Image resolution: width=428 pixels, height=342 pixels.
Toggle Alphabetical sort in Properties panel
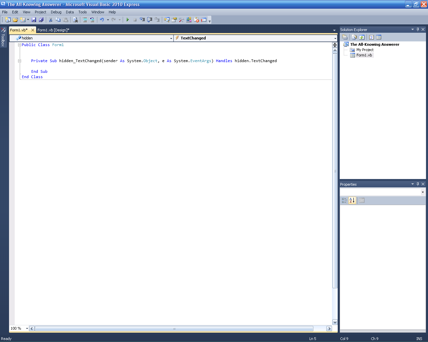point(352,200)
